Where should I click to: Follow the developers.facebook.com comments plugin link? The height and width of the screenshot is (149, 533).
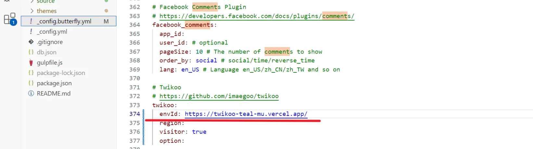click(256, 16)
